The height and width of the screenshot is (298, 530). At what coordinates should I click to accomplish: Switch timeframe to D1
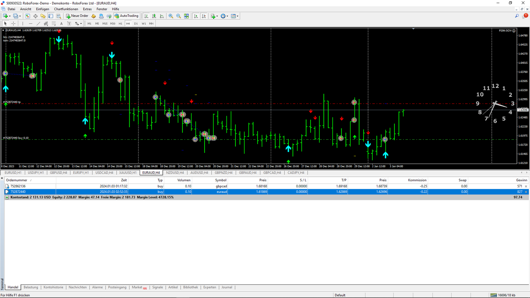[136, 23]
